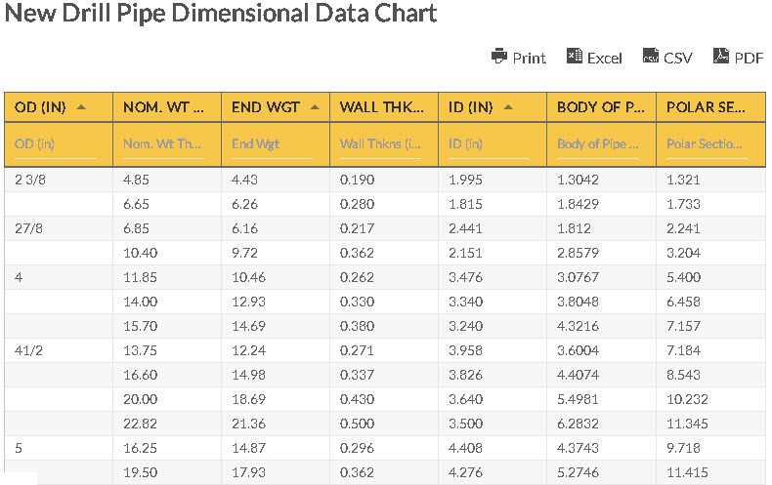Viewport: 772px width, 485px height.
Task: Save the chart with the PDF icon
Action: tap(721, 57)
